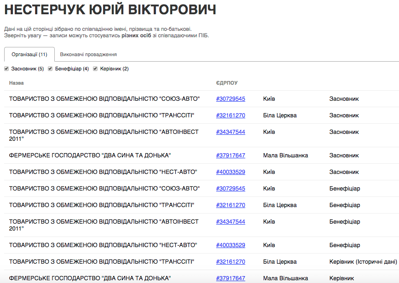Click the ЄДРПОУ column header
Viewport: 399px width, 283px height.
pos(227,83)
